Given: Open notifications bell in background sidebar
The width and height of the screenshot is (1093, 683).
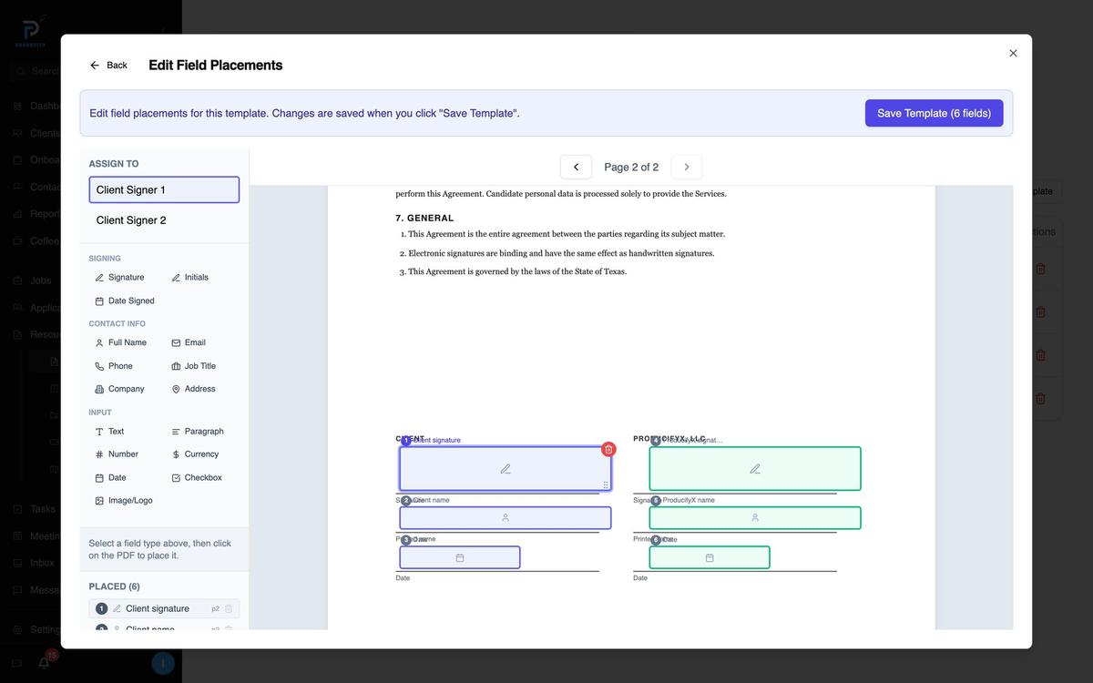Looking at the screenshot, I should click(44, 663).
